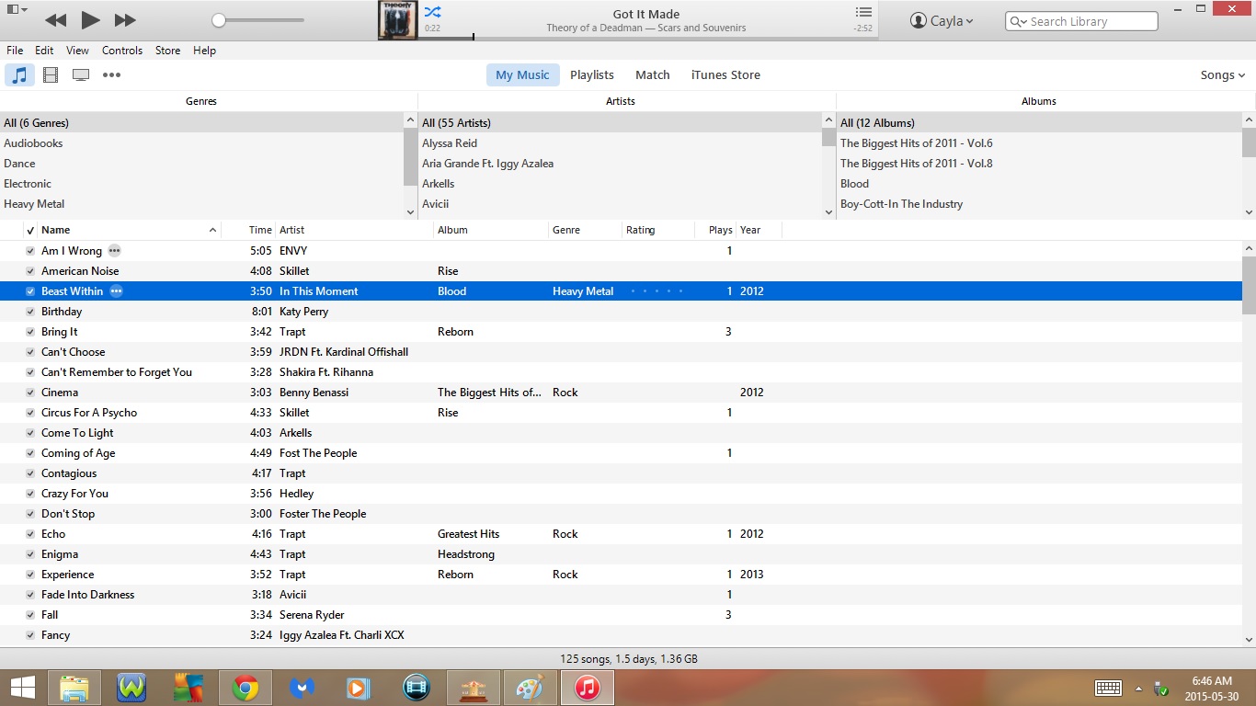Viewport: 1256px width, 706px height.
Task: Sort by the Artist column header
Action: (354, 230)
